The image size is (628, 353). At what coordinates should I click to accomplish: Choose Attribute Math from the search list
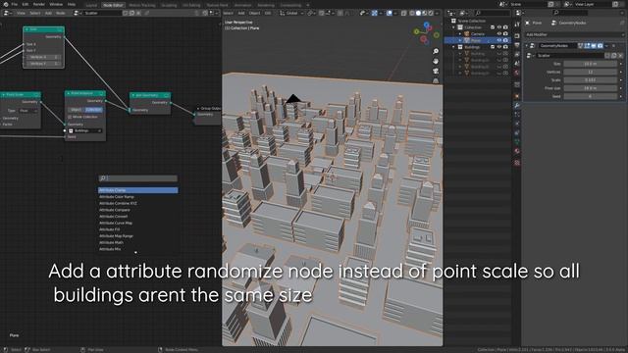tap(138, 242)
